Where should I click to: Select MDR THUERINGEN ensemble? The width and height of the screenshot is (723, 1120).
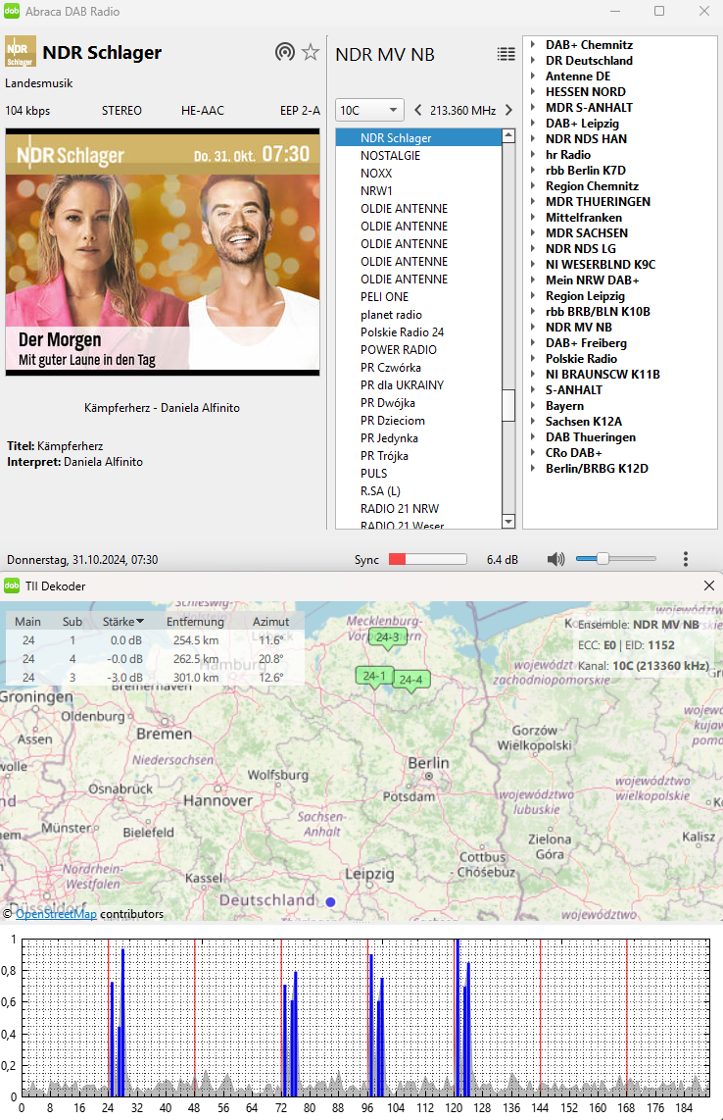599,201
